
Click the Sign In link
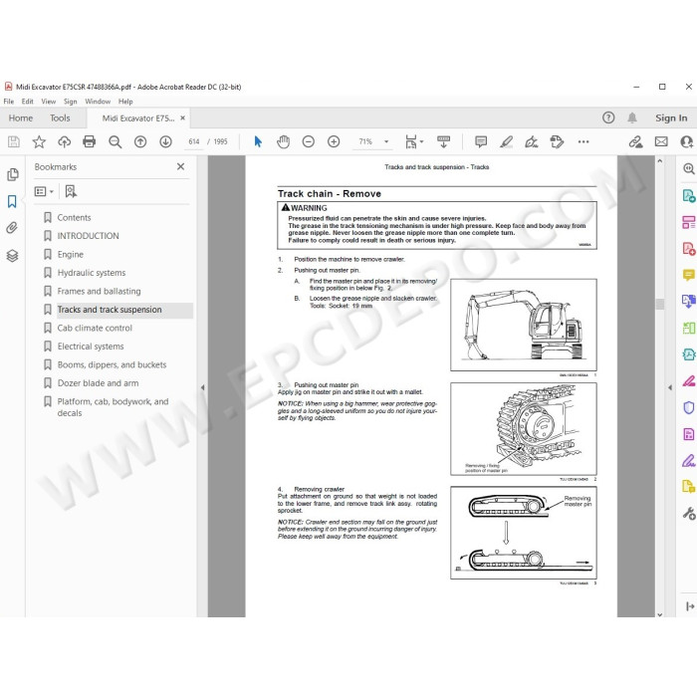click(x=671, y=118)
